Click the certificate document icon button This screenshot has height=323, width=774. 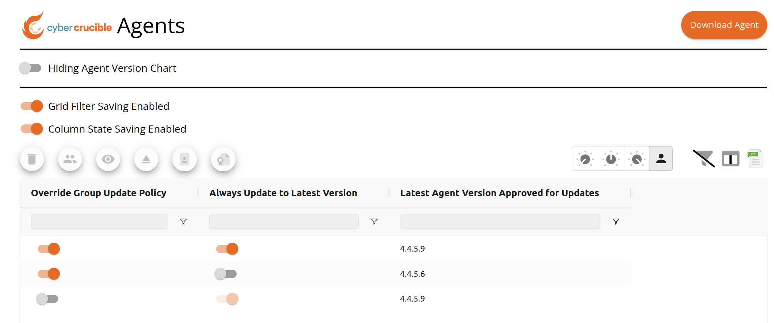[223, 159]
